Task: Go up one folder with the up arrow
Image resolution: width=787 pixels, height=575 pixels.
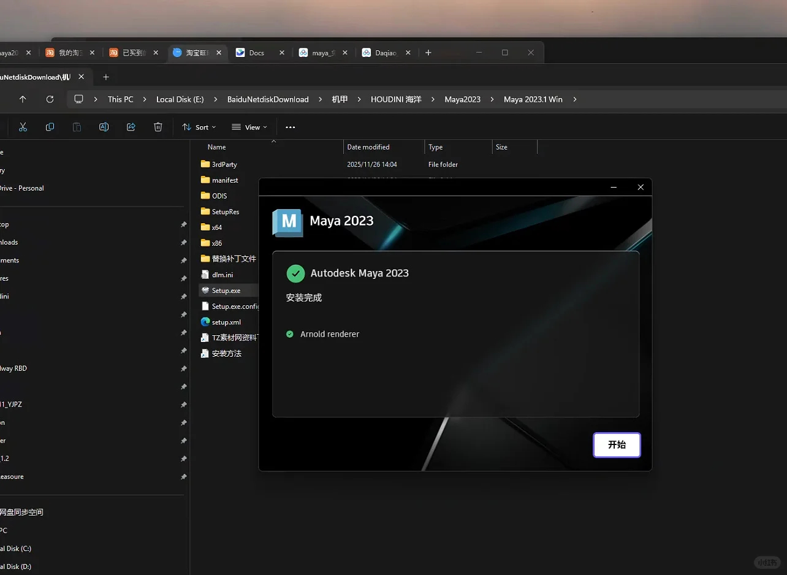Action: [x=23, y=99]
